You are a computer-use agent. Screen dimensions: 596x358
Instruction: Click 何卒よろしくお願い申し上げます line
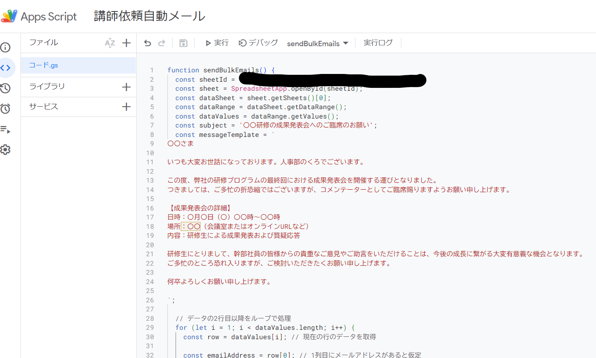coord(220,282)
